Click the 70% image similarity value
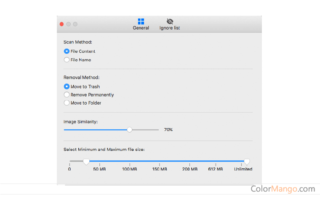 point(168,130)
